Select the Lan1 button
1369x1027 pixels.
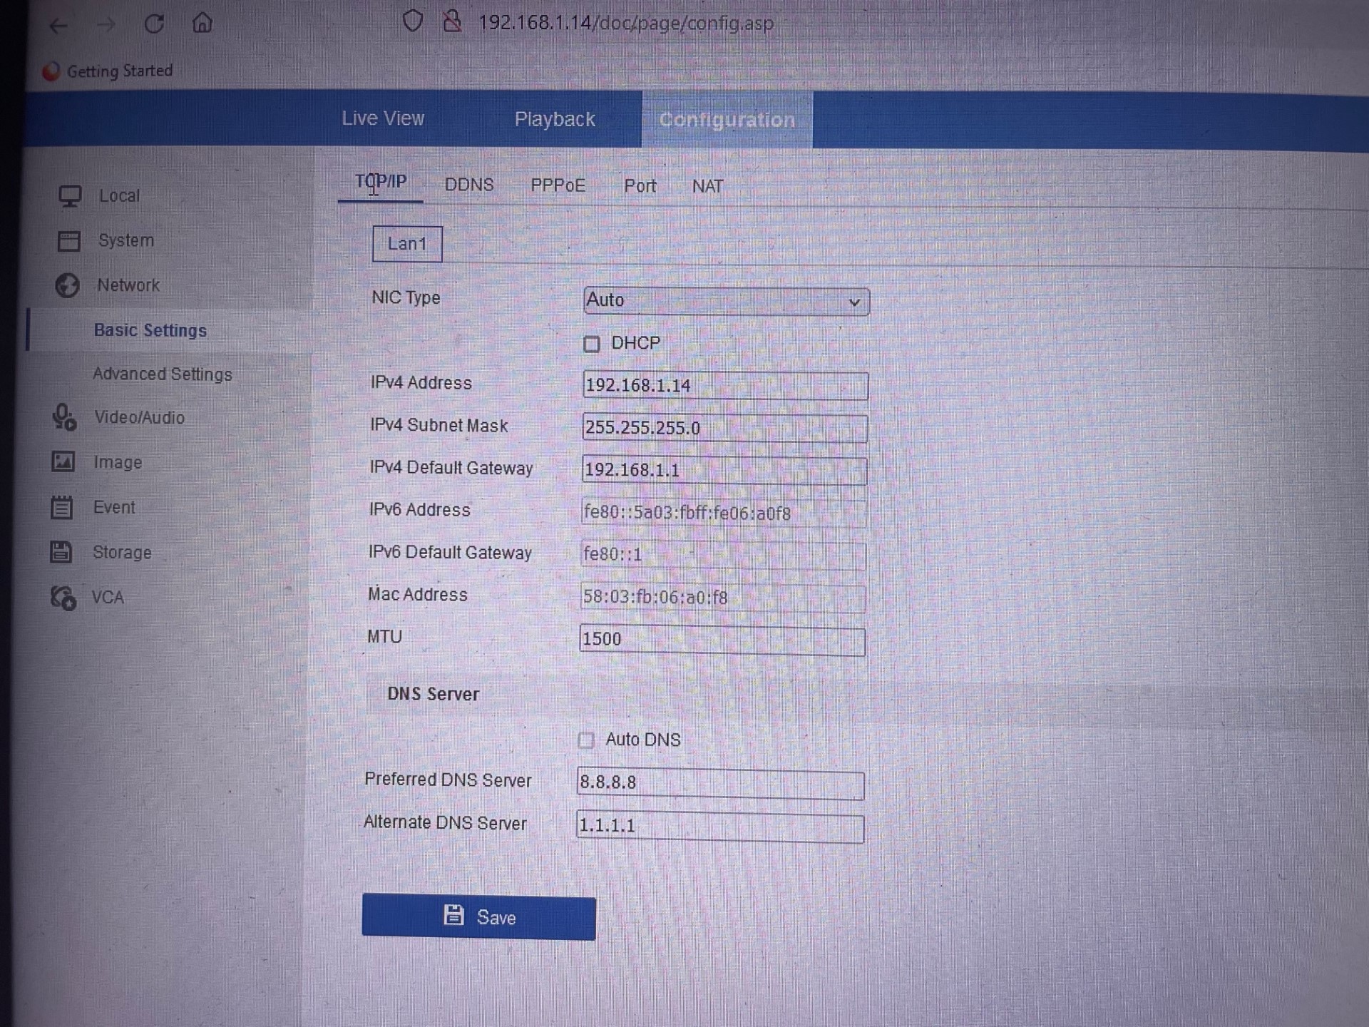[407, 244]
